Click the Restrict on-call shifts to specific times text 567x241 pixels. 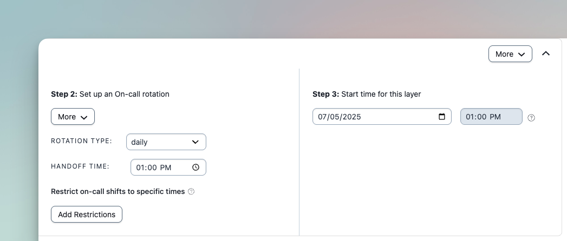(118, 191)
